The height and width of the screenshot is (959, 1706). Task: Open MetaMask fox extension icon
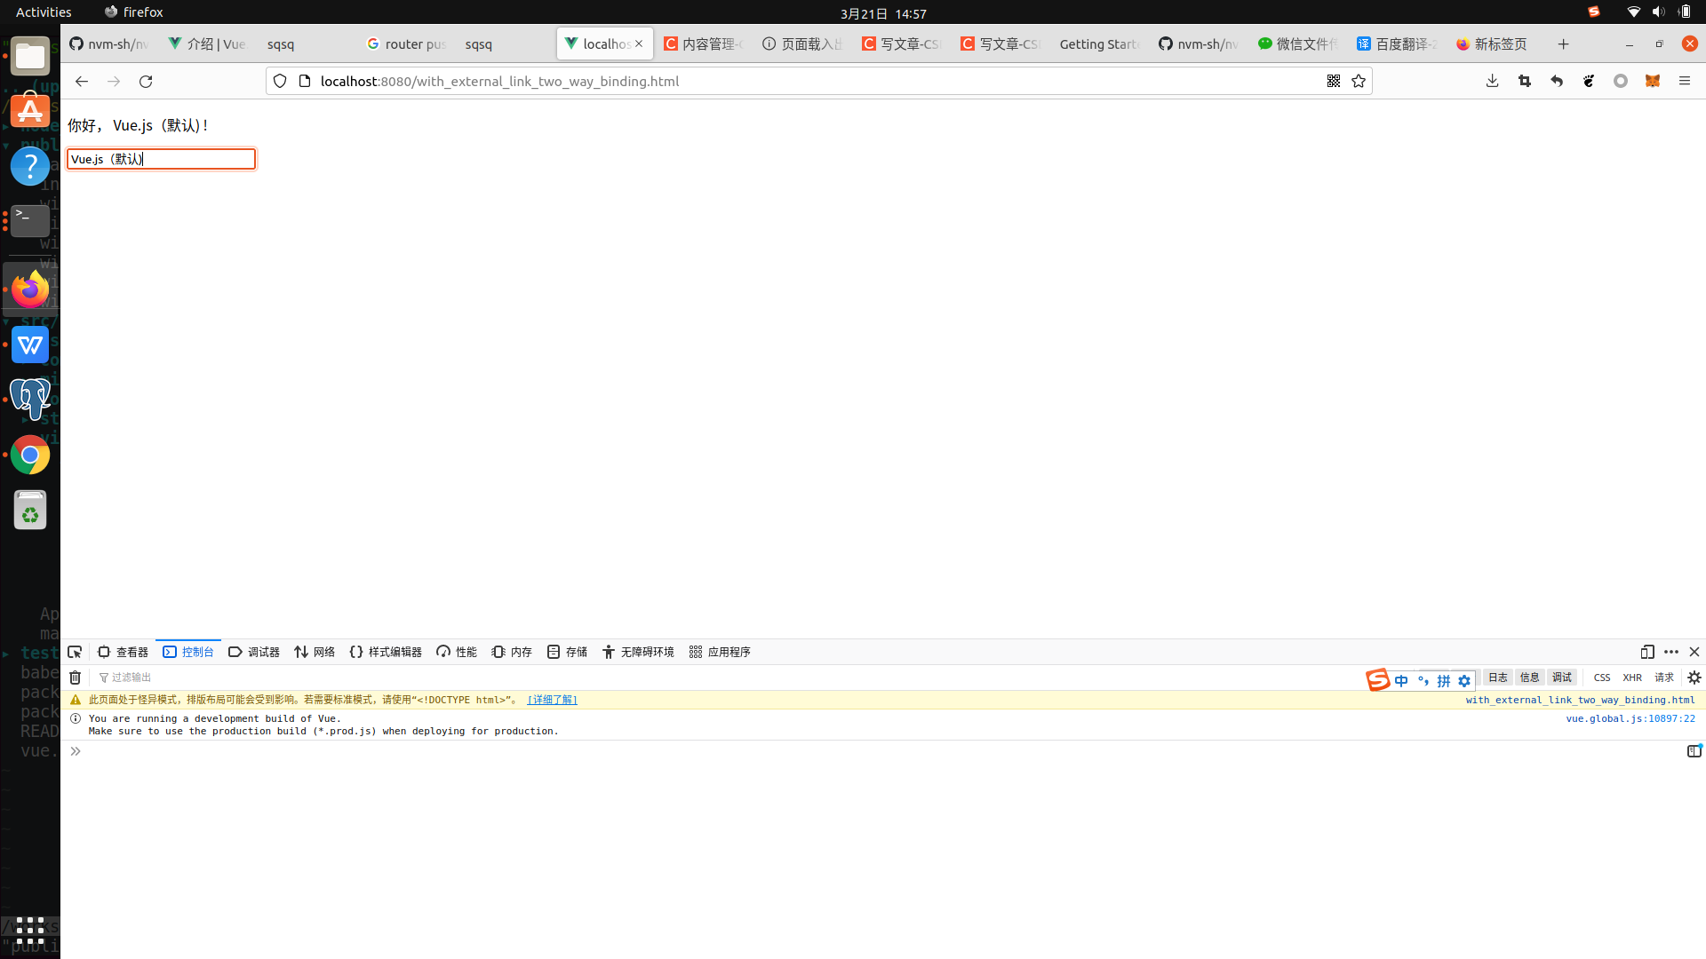(1653, 81)
